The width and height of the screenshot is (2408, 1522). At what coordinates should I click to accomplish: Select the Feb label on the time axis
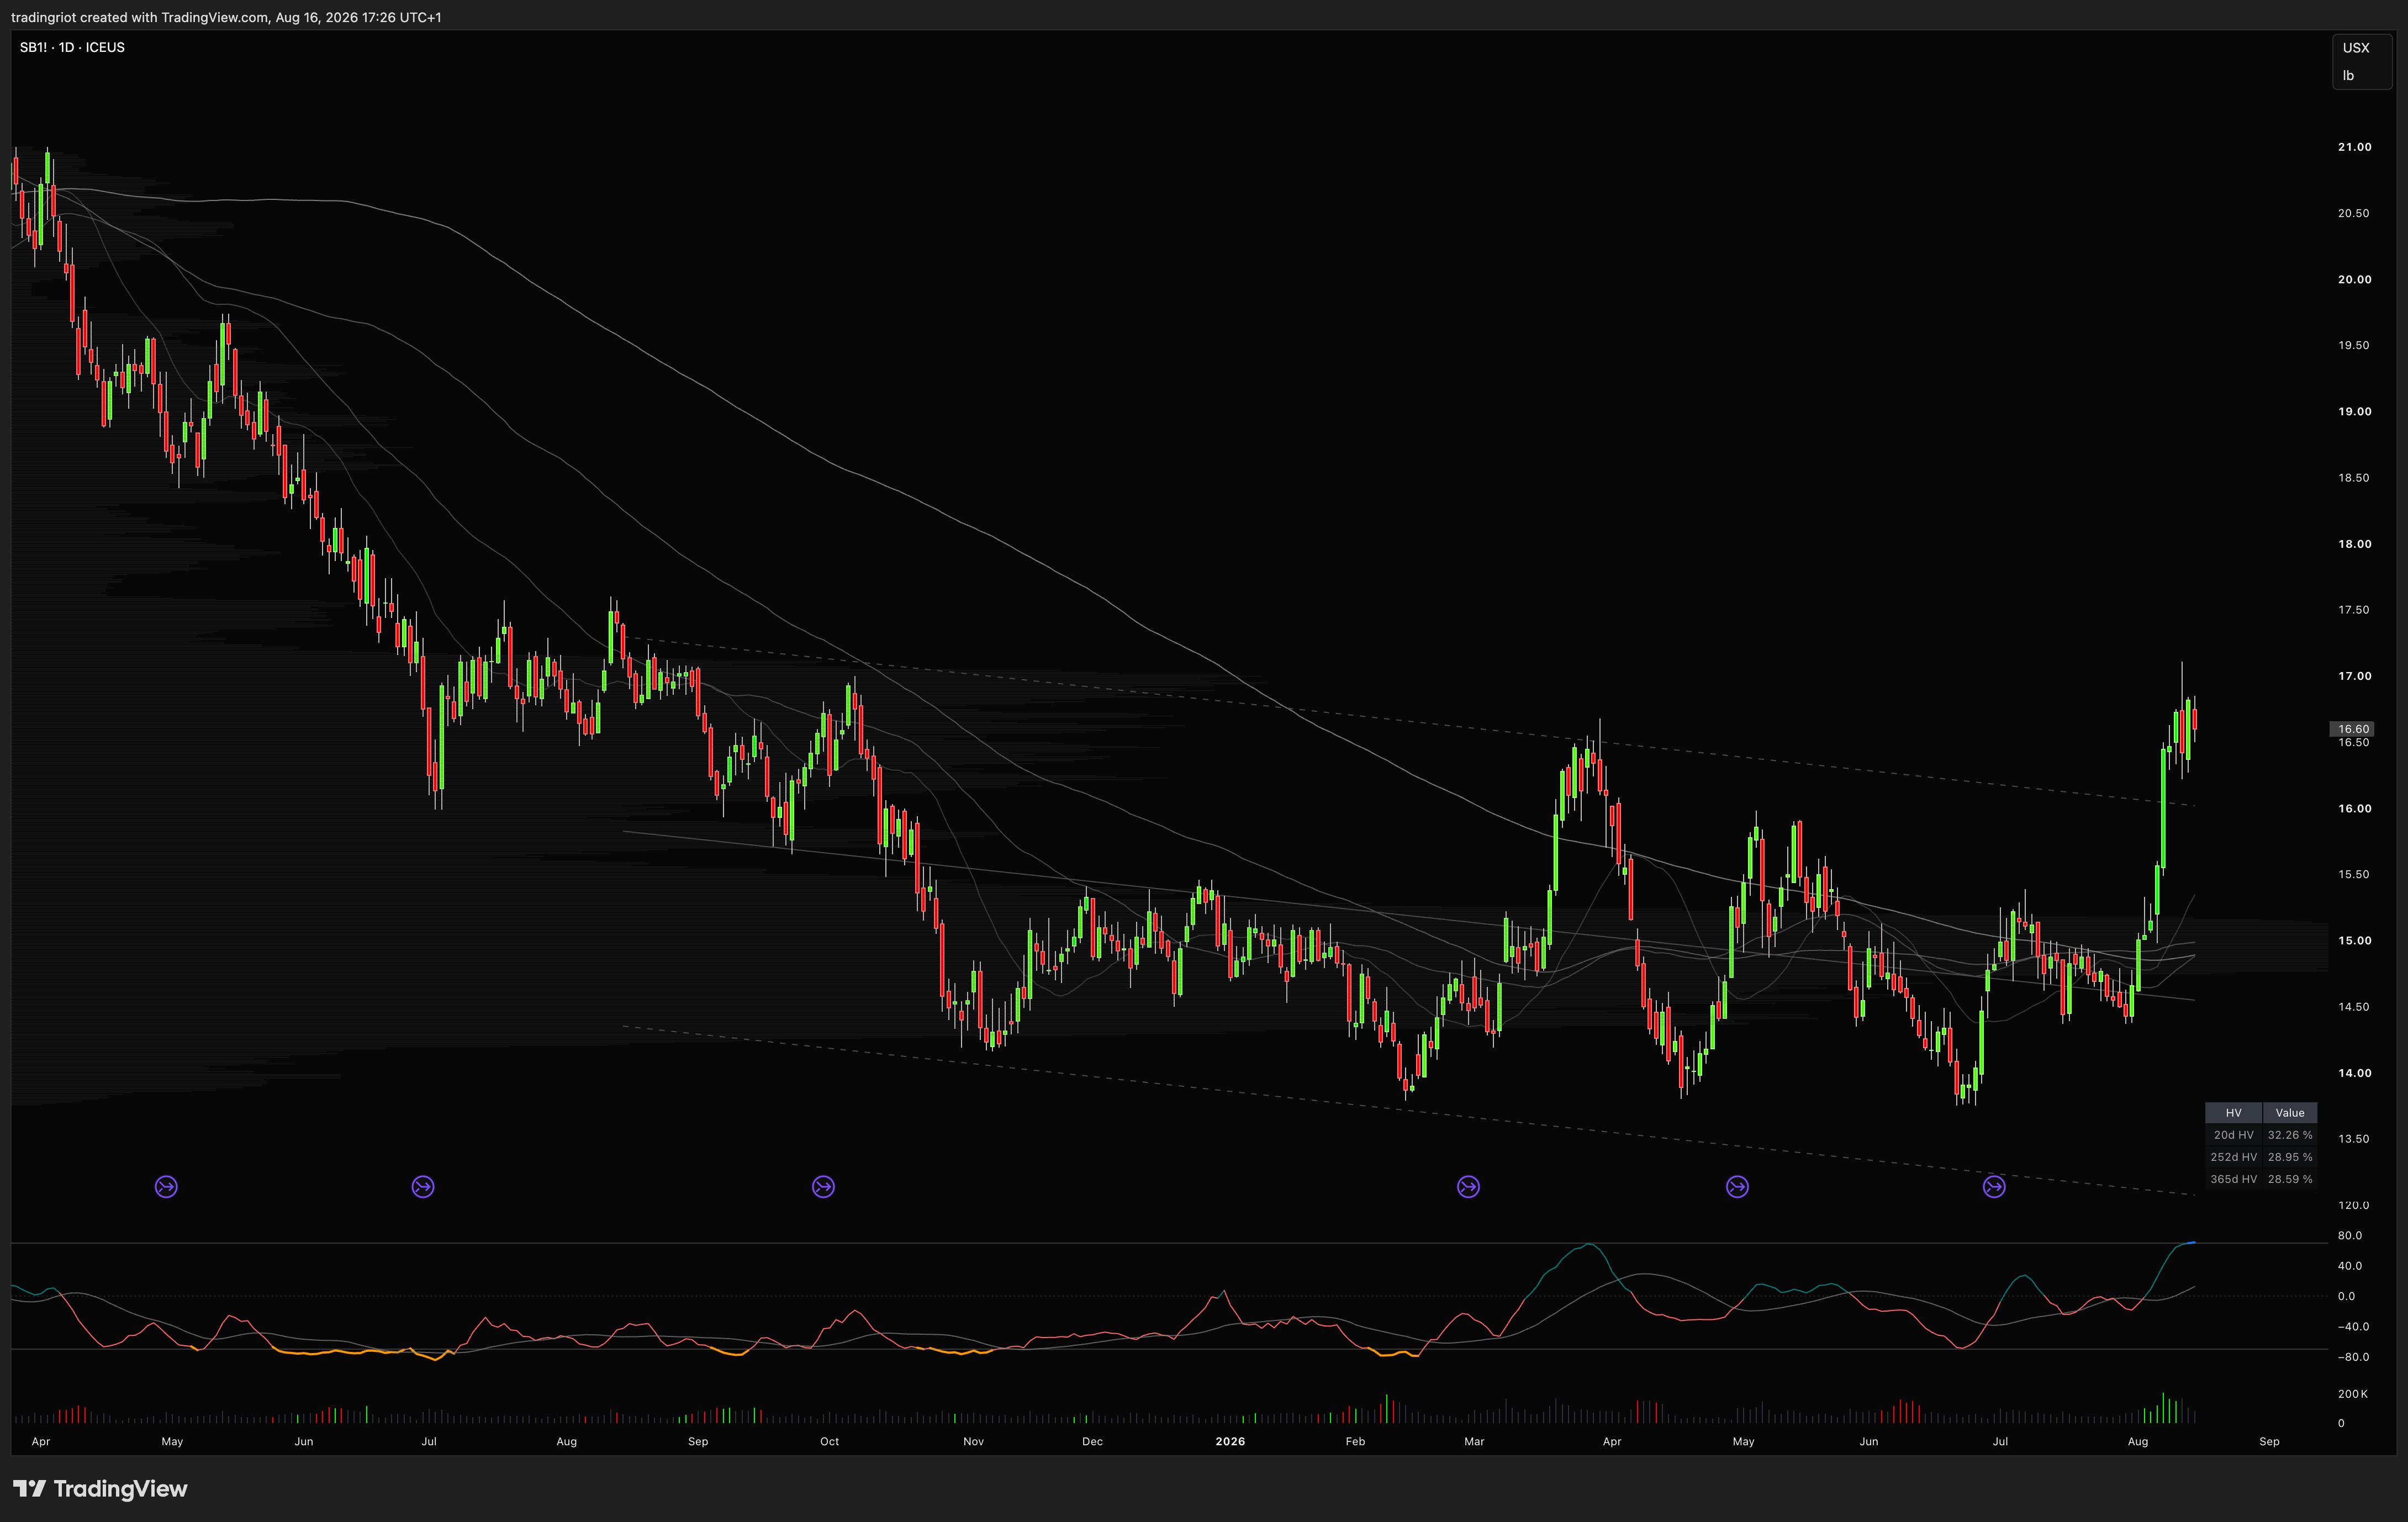[1355, 1442]
